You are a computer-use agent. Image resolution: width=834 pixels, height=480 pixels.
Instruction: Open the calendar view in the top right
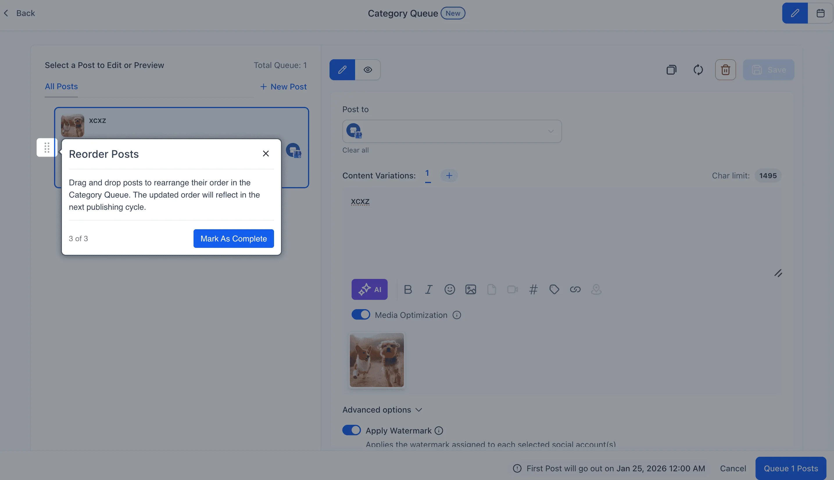(x=820, y=13)
